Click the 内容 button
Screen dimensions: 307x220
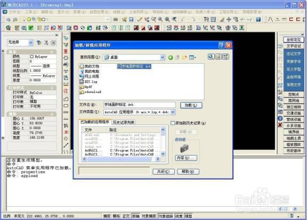coord(186,158)
